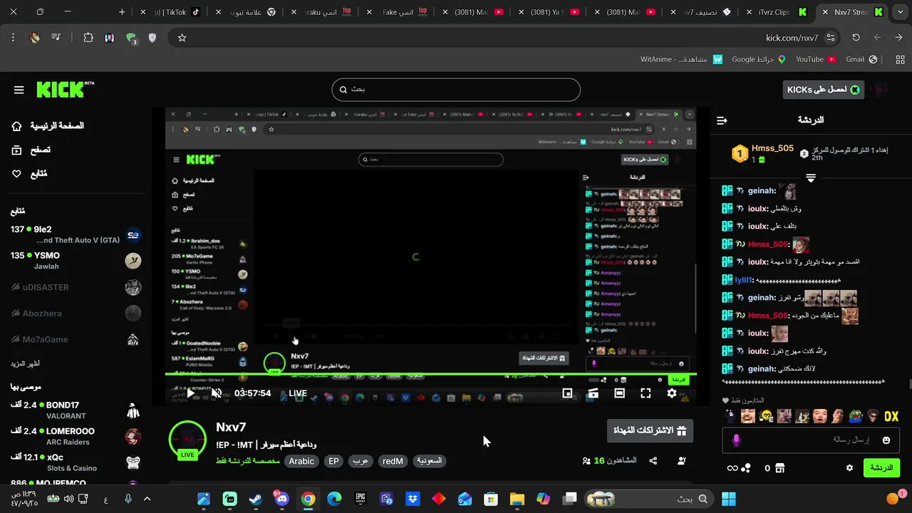
Task: Open the Browse sidebar link
Action: (x=31, y=150)
